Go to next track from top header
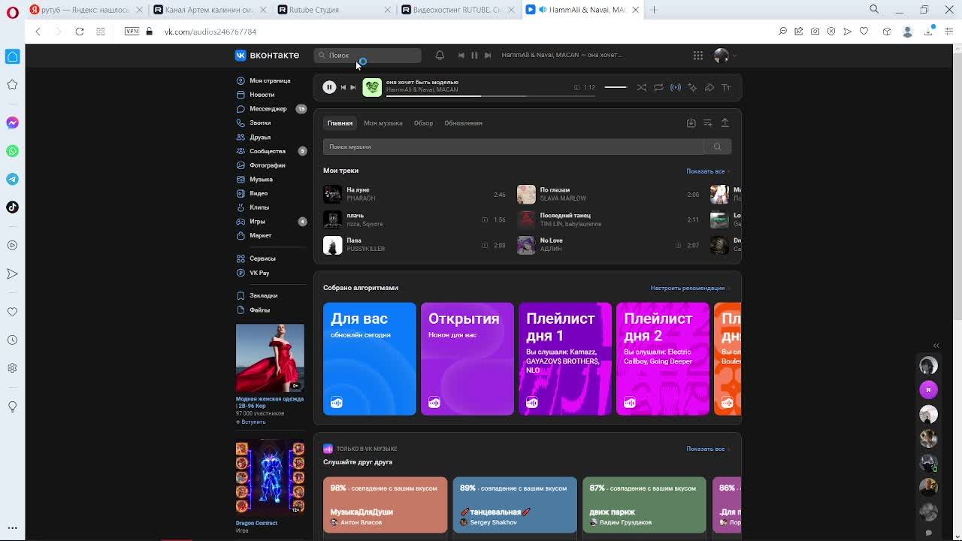Viewport: 962px width, 541px height. (x=488, y=55)
